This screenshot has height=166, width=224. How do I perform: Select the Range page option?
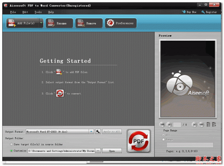(167, 140)
